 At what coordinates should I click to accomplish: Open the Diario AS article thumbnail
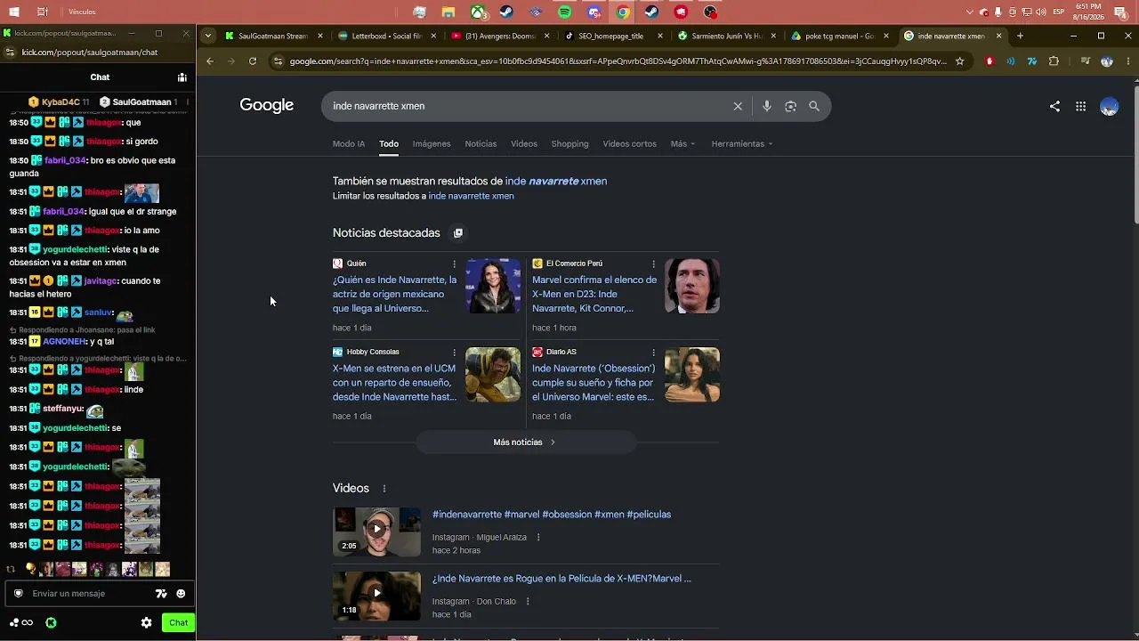coord(692,375)
